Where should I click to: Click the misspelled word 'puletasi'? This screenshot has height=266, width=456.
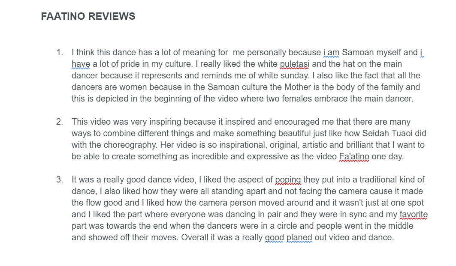(295, 64)
